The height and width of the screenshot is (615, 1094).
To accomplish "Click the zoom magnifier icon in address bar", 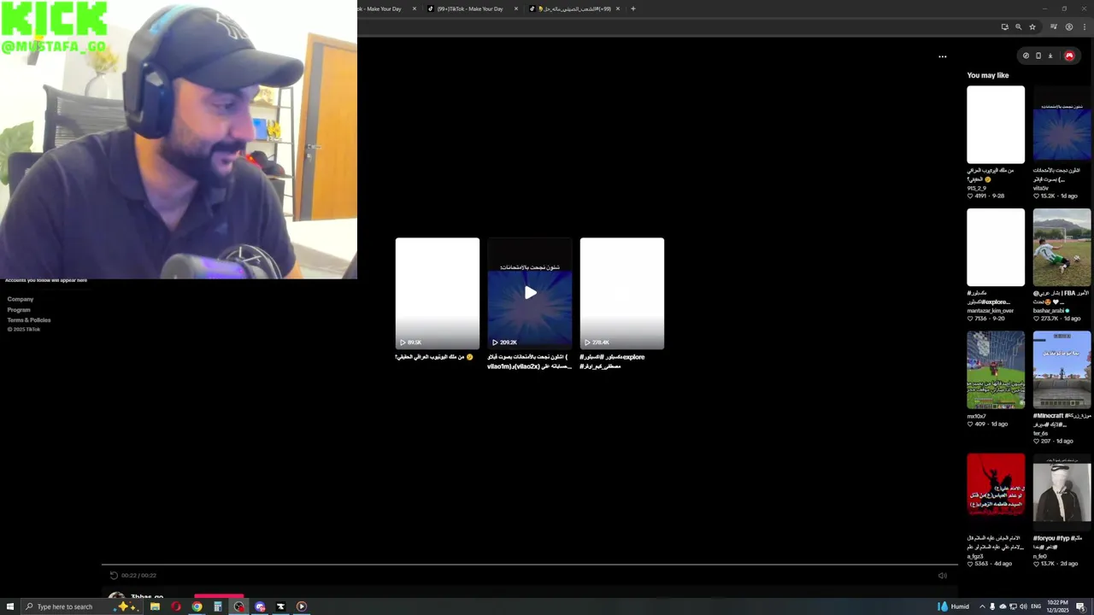I will click(1018, 26).
